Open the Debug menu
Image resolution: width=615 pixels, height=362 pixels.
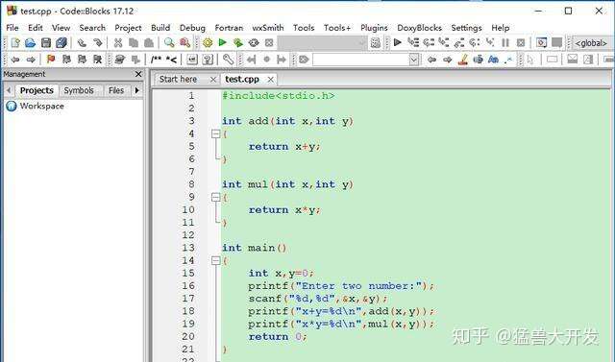point(192,28)
